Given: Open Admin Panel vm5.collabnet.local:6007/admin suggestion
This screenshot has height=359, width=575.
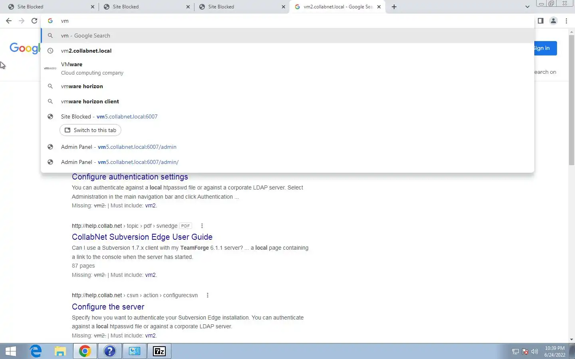Looking at the screenshot, I should point(287,147).
